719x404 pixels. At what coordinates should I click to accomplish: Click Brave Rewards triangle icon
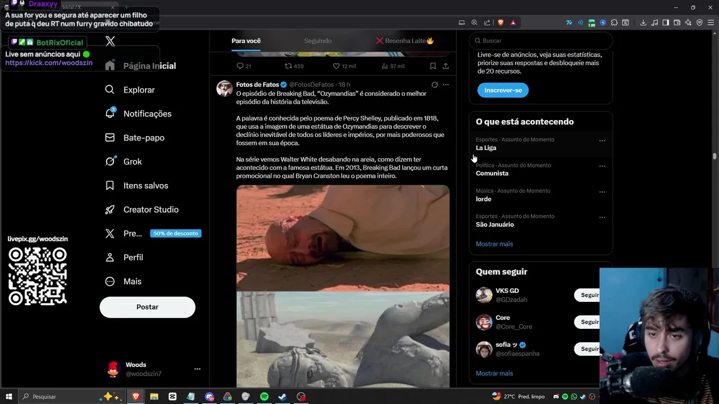click(x=513, y=22)
